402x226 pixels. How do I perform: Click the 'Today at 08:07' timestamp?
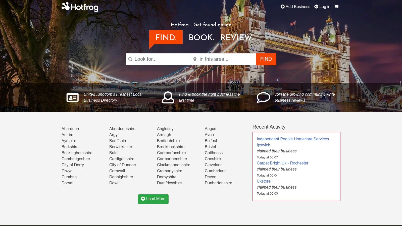(267, 157)
